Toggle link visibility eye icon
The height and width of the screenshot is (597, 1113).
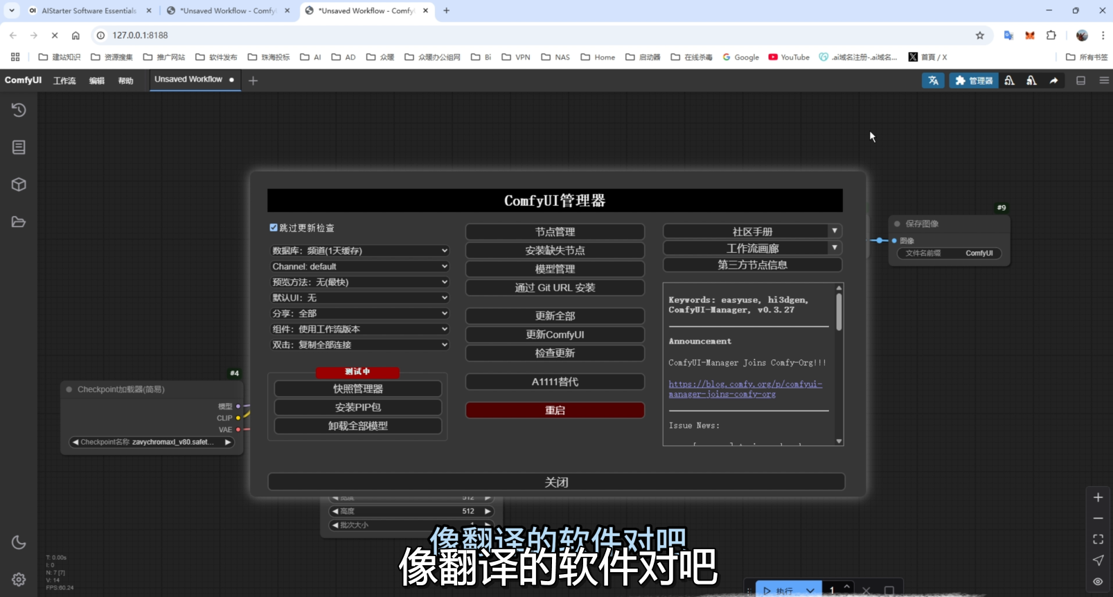click(1098, 581)
